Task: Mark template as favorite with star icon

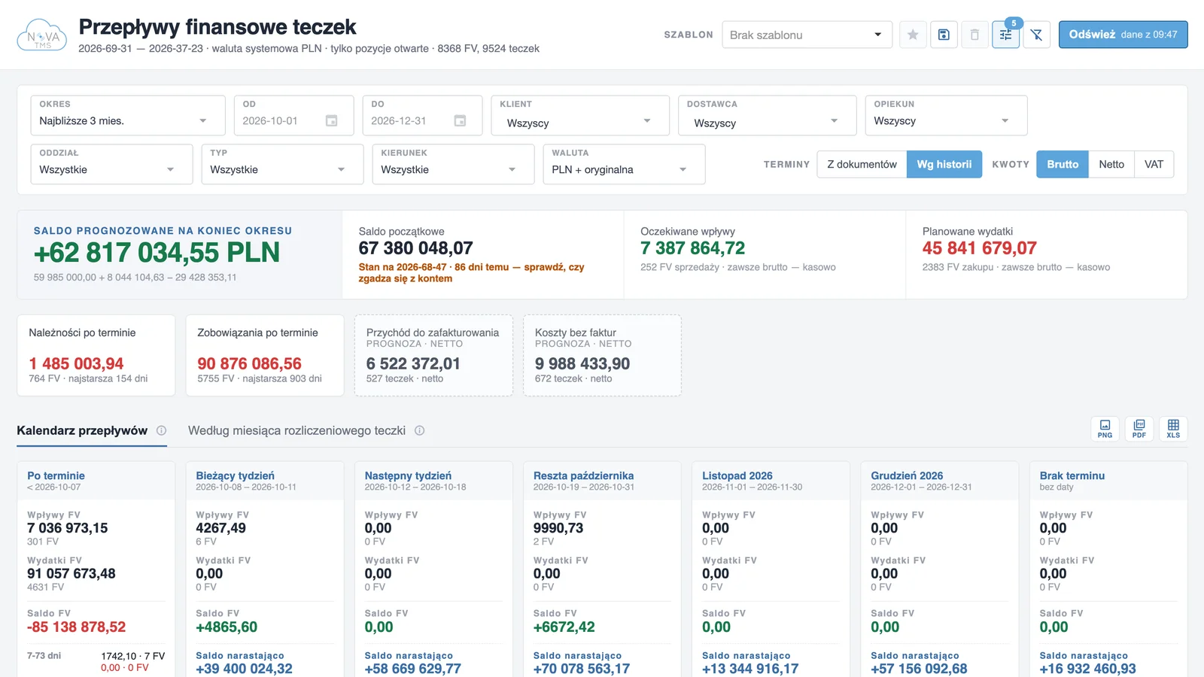Action: [913, 35]
